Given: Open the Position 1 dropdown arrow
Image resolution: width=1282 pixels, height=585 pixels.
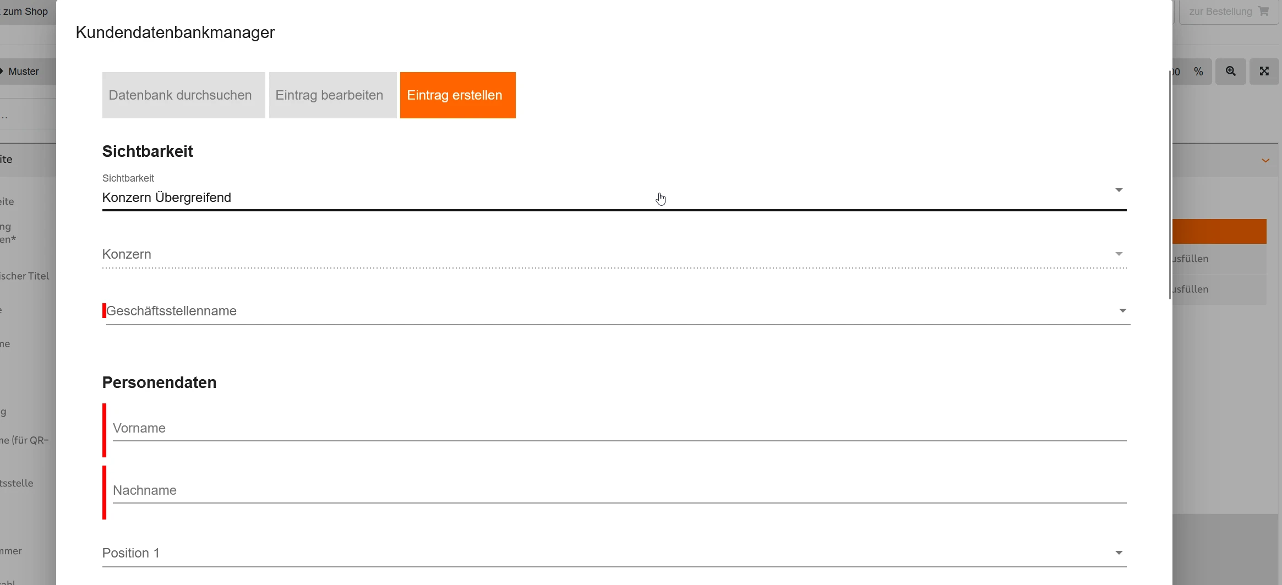Looking at the screenshot, I should (1119, 553).
